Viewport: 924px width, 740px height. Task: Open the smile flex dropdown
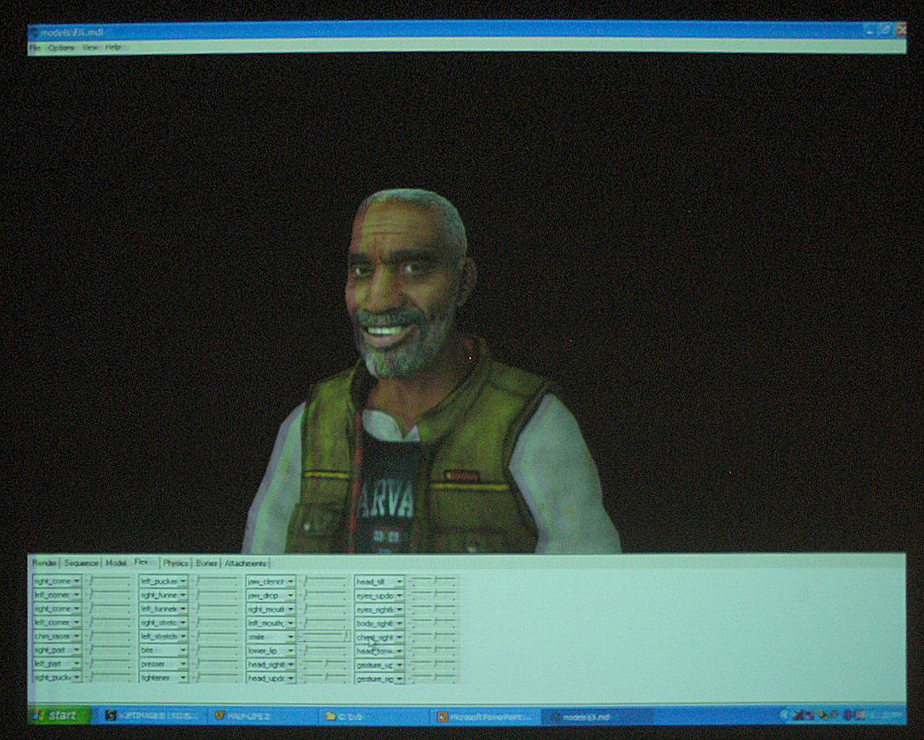271,637
